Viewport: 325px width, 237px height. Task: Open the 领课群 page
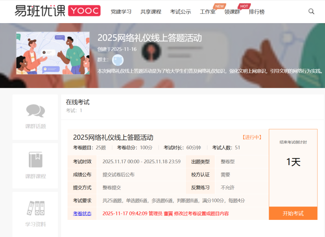coord(232,12)
